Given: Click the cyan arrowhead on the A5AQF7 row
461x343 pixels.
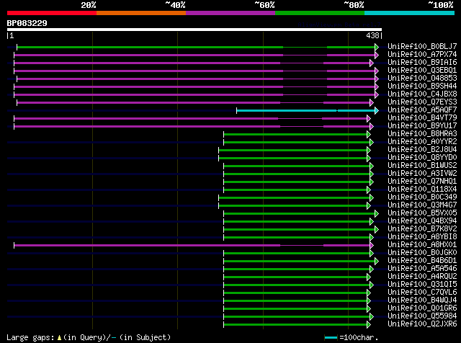Looking at the screenshot, I should (375, 110).
